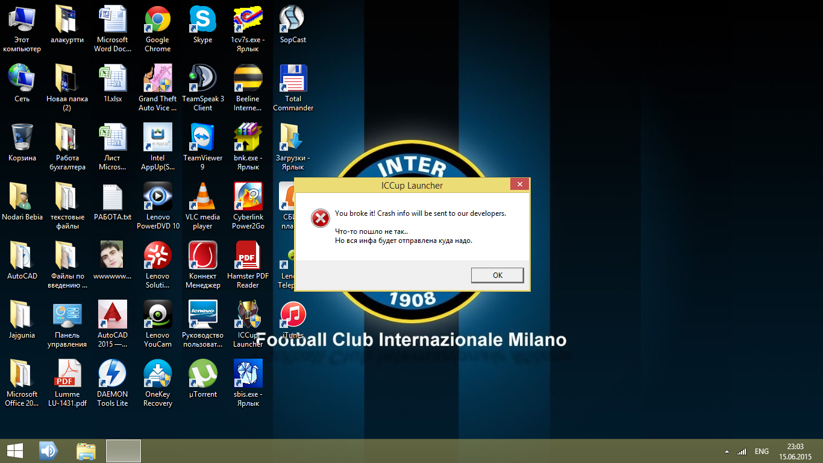The image size is (823, 463).
Task: Select Microsoft Word Document icon
Action: [x=112, y=29]
